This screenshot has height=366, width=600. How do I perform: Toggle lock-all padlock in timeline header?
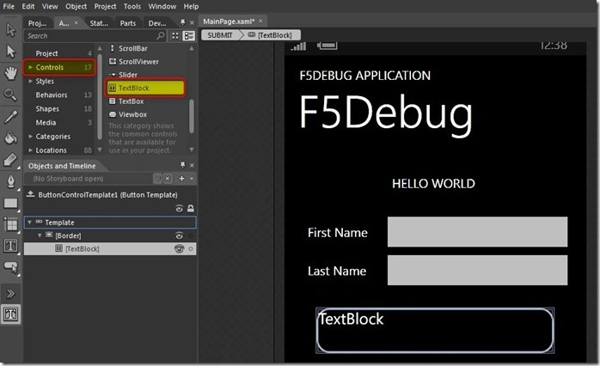191,208
